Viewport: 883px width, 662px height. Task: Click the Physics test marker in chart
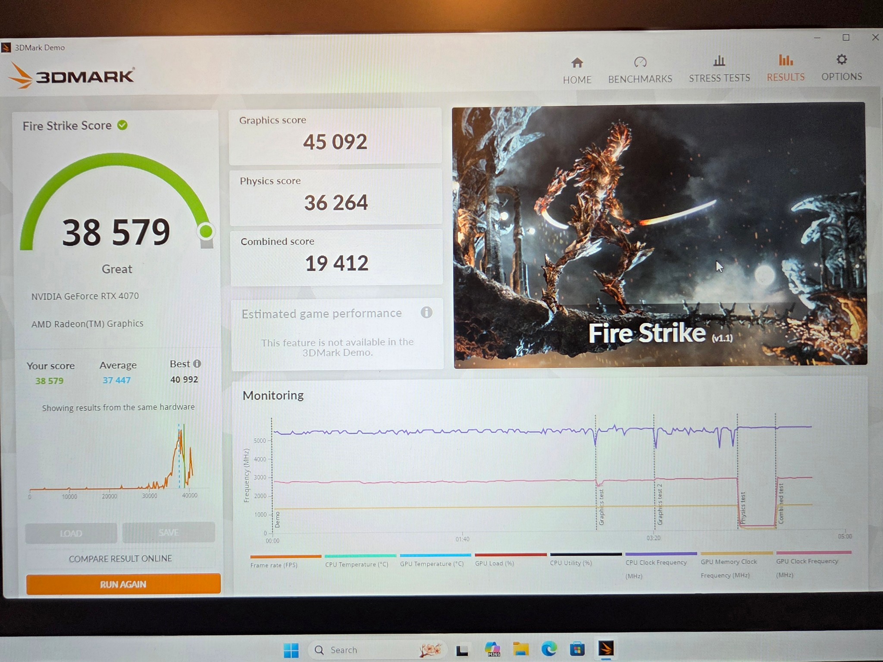coord(742,509)
